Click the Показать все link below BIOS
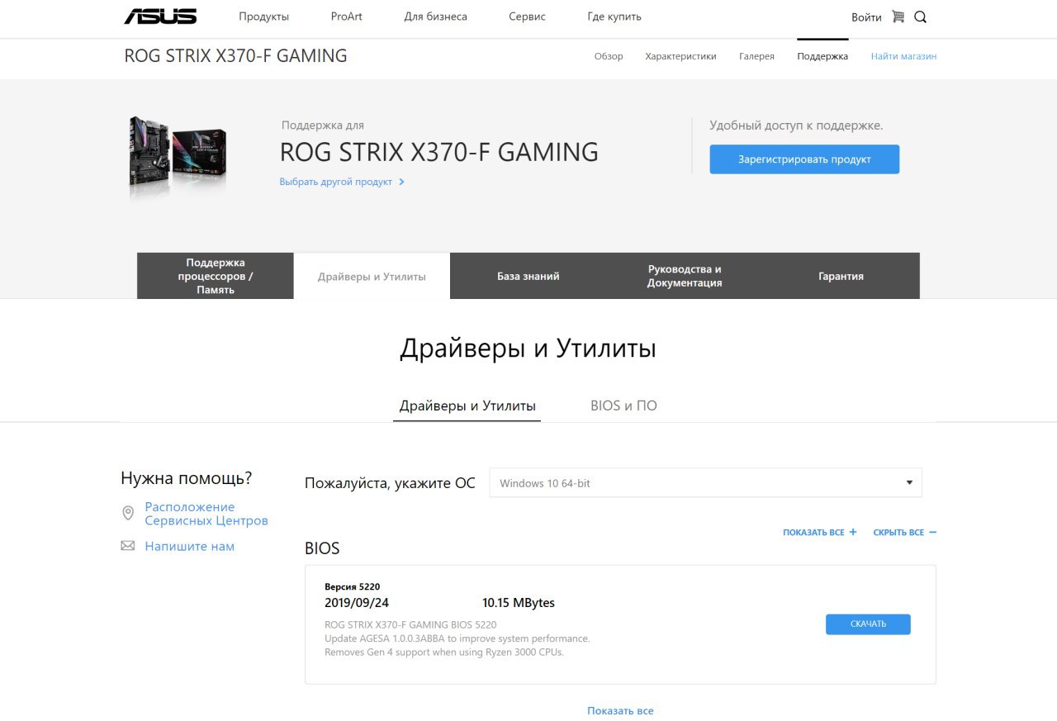This screenshot has width=1057, height=721. click(x=620, y=710)
